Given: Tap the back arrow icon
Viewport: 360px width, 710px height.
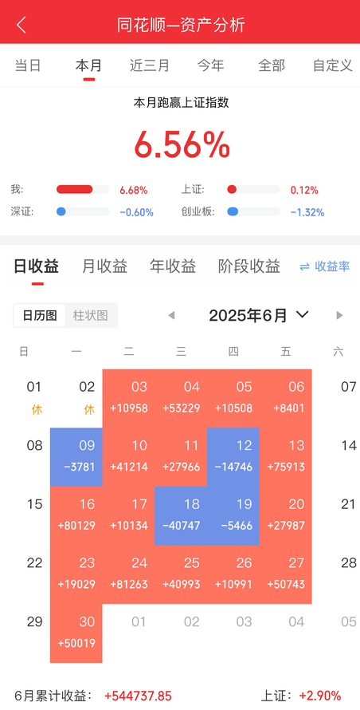Looking at the screenshot, I should 22,25.
